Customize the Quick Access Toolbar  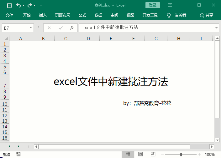tap(41, 6)
